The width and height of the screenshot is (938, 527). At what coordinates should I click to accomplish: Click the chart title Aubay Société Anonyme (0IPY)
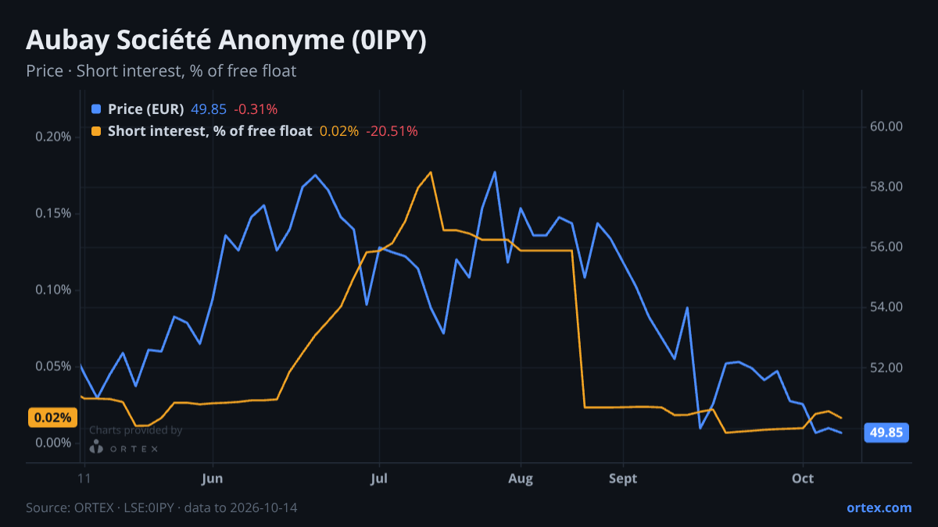[x=227, y=41]
